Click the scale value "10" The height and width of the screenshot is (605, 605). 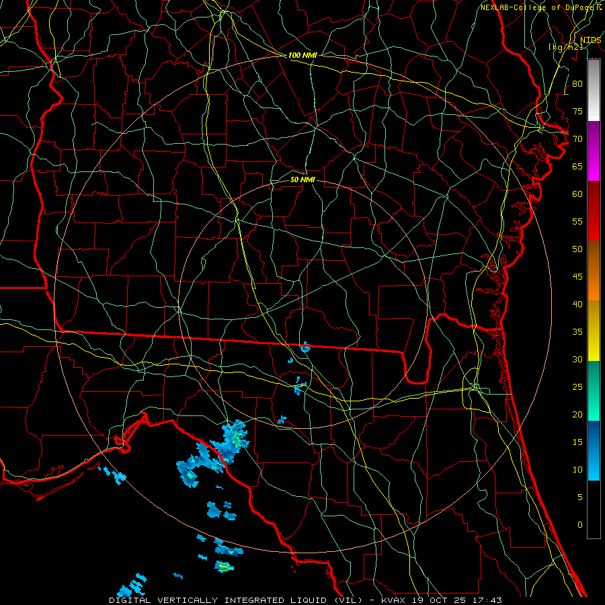click(x=577, y=470)
